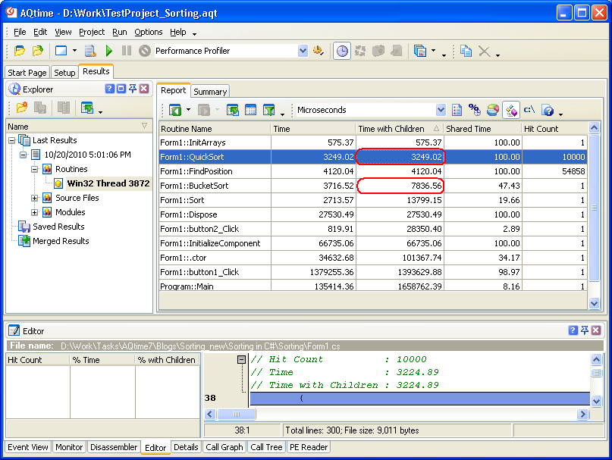Click the Report field chooser table icon
Screen dimensions: 612x460
tap(250, 111)
